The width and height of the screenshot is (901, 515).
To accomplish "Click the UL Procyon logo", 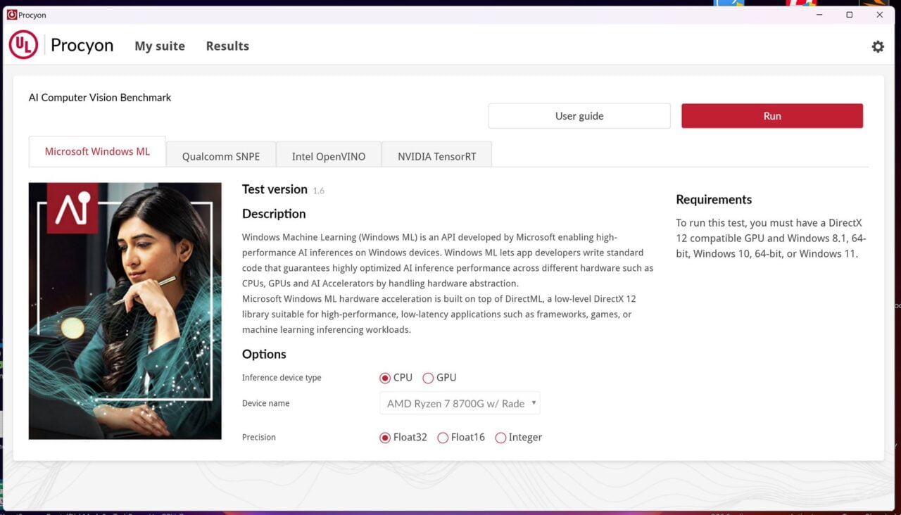I will 61,45.
